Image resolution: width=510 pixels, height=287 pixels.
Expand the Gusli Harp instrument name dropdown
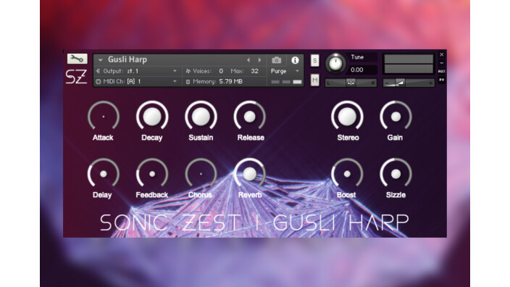click(x=100, y=60)
